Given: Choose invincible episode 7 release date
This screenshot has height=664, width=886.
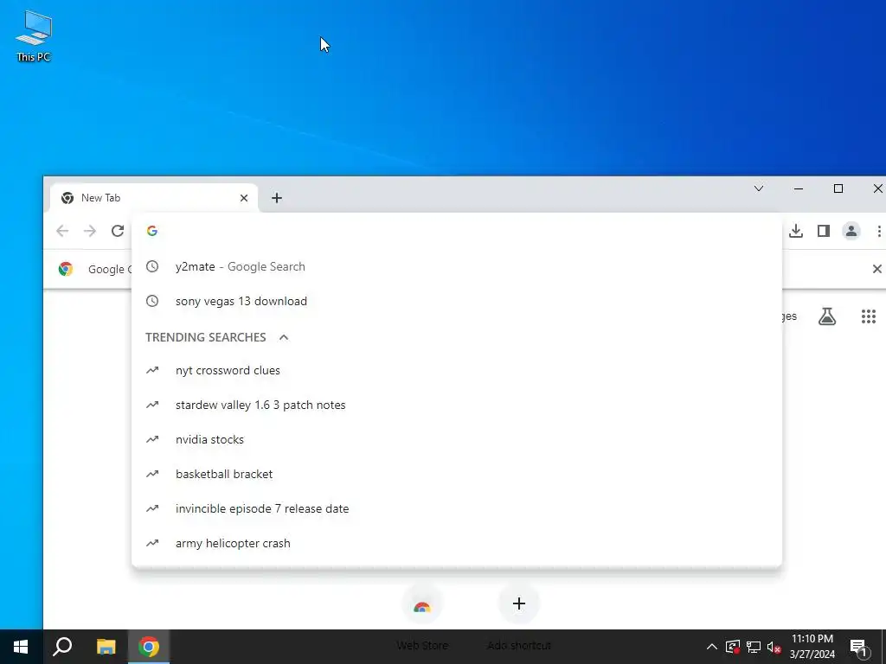Looking at the screenshot, I should [457, 508].
